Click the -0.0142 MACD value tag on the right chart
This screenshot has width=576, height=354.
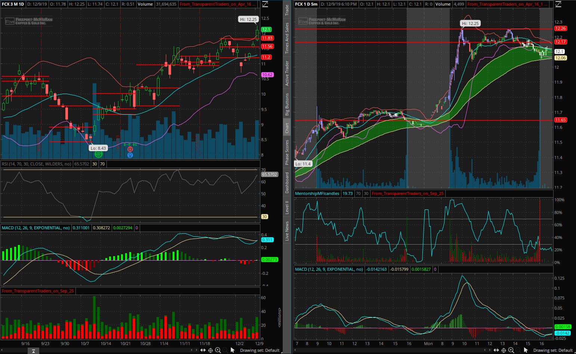click(x=563, y=333)
